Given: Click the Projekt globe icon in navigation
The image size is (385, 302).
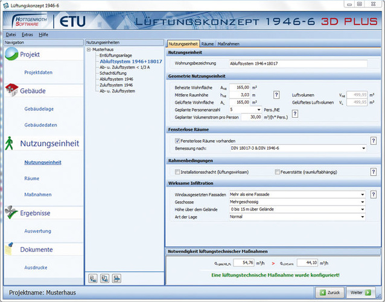Looking at the screenshot, I should [x=11, y=54].
